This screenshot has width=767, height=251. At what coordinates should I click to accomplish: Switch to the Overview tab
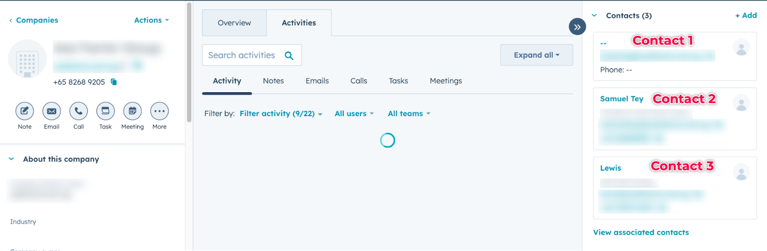tap(234, 23)
